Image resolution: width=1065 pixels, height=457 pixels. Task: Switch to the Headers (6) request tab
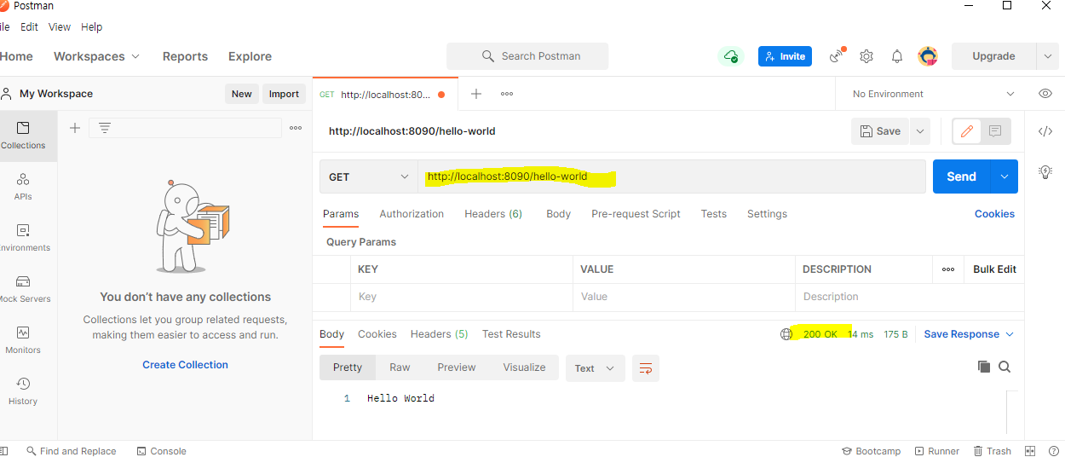coord(493,214)
